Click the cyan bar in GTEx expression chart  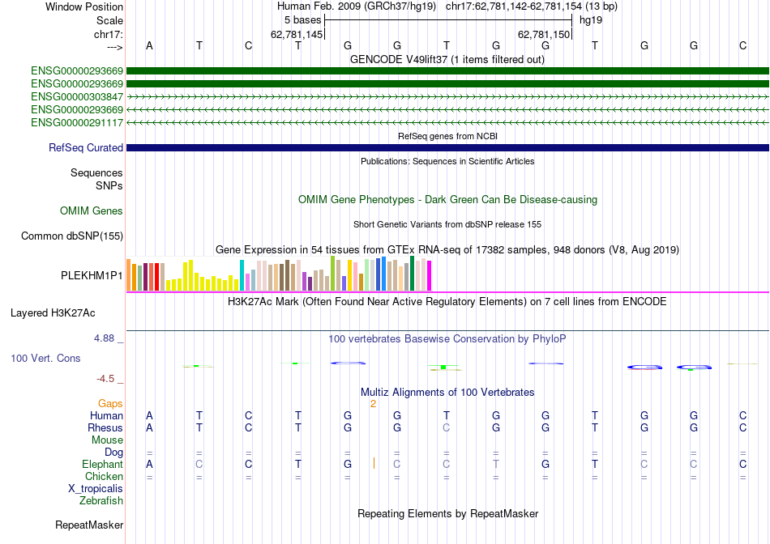242,275
